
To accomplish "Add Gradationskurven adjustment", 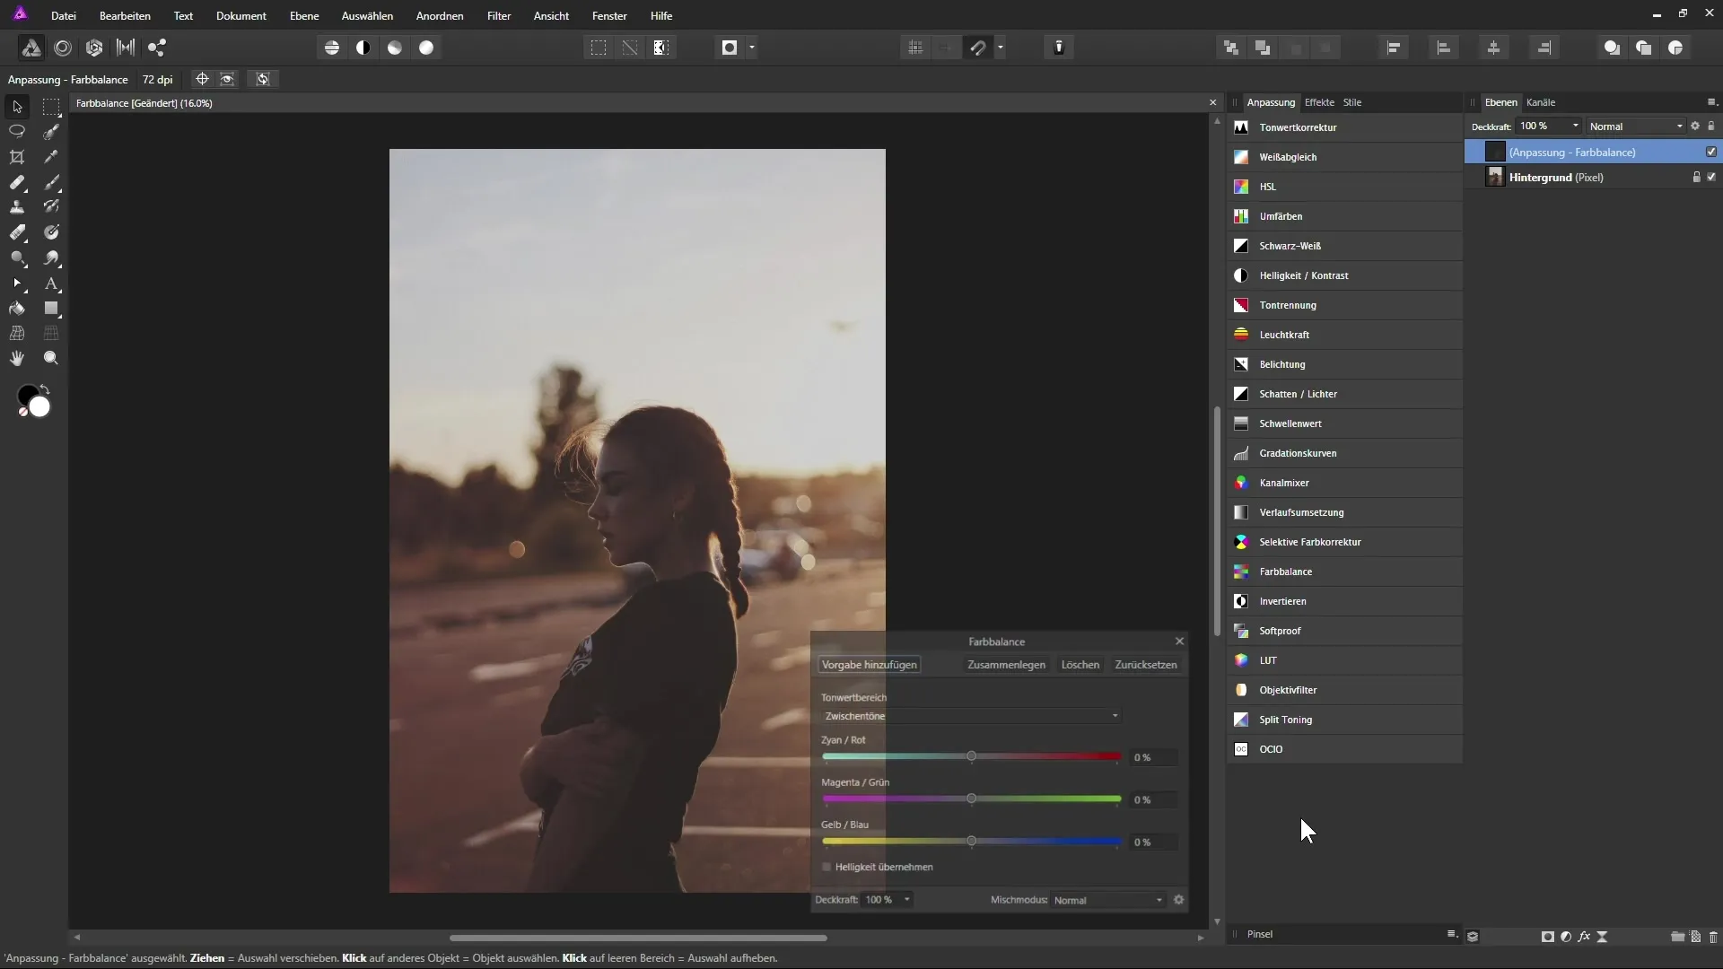I will point(1344,453).
